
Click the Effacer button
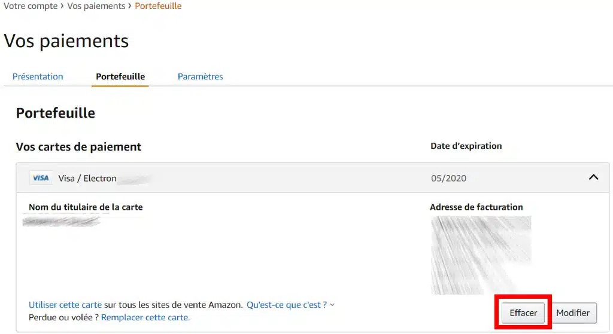pyautogui.click(x=523, y=313)
